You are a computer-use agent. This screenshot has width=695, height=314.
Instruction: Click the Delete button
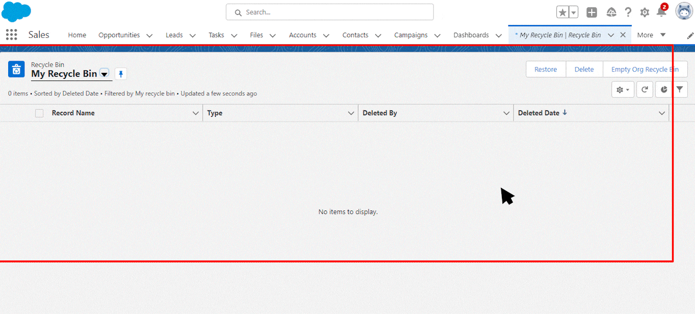point(584,69)
